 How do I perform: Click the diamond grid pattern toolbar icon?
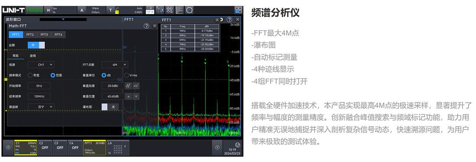pyautogui.click(x=169, y=10)
